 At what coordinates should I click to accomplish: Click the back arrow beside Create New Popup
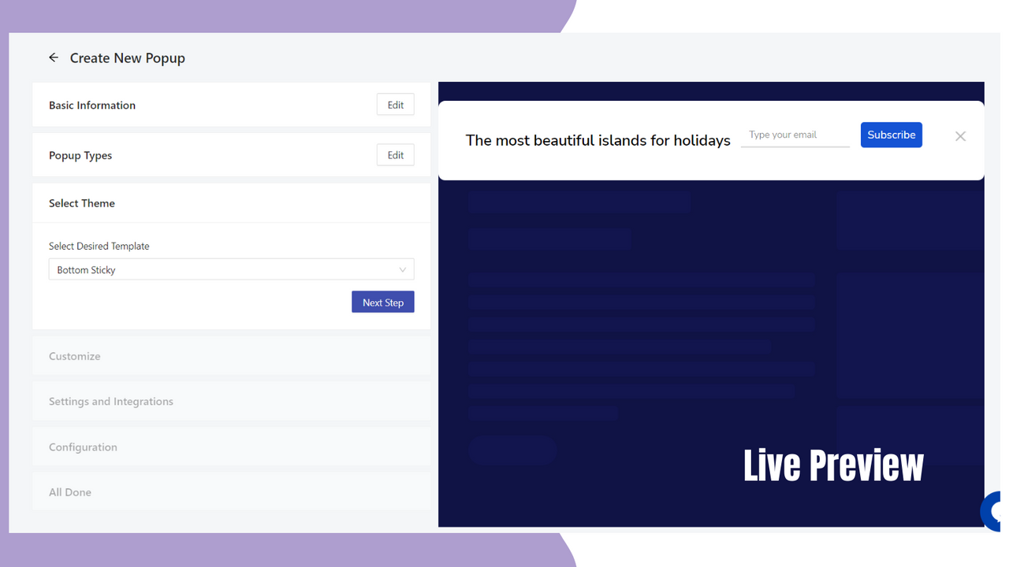click(53, 57)
